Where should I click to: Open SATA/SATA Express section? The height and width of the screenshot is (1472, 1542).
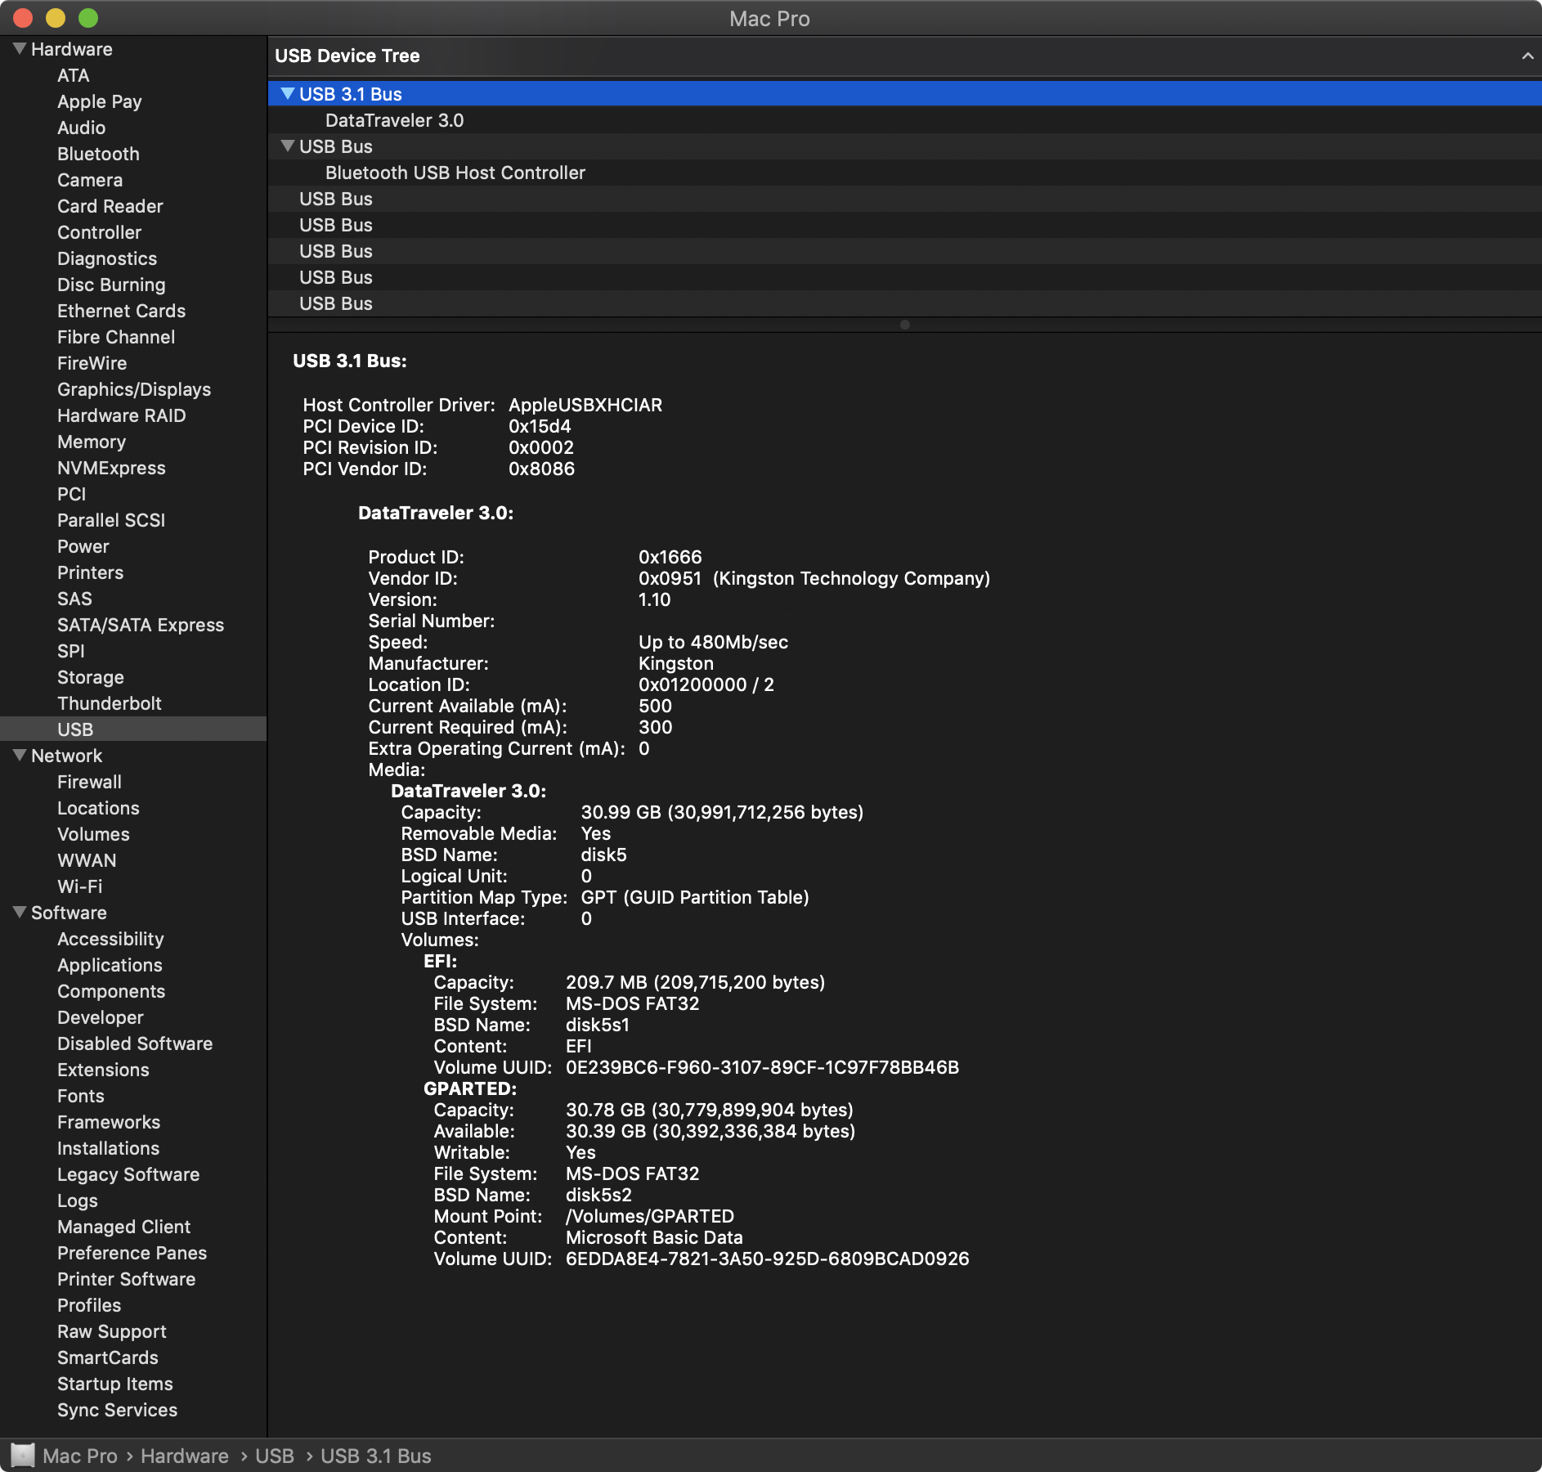pyautogui.click(x=141, y=625)
